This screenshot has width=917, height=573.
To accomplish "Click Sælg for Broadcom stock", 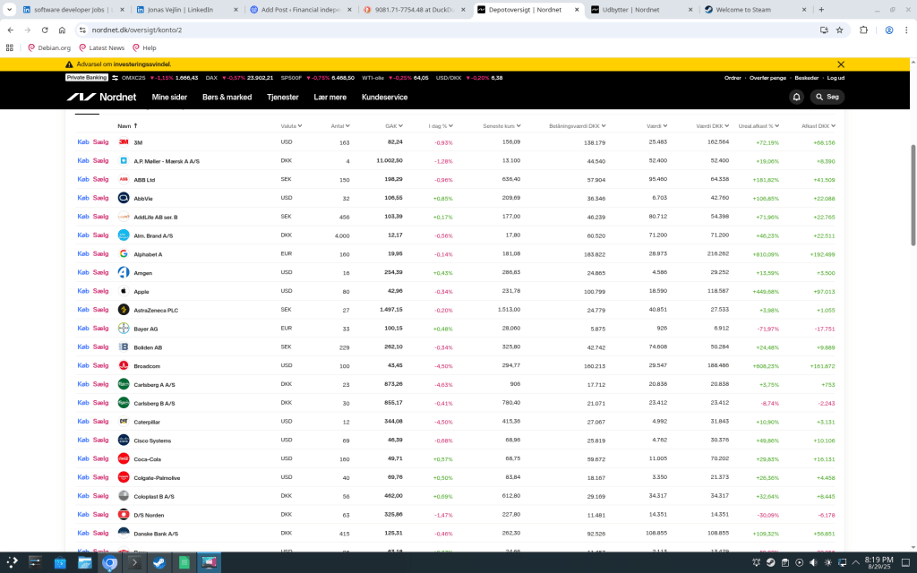I will [x=101, y=365].
